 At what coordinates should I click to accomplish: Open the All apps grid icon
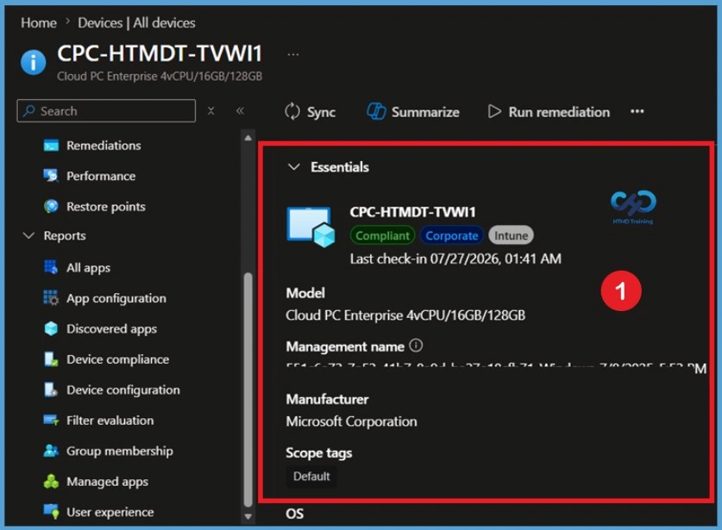[x=51, y=267]
